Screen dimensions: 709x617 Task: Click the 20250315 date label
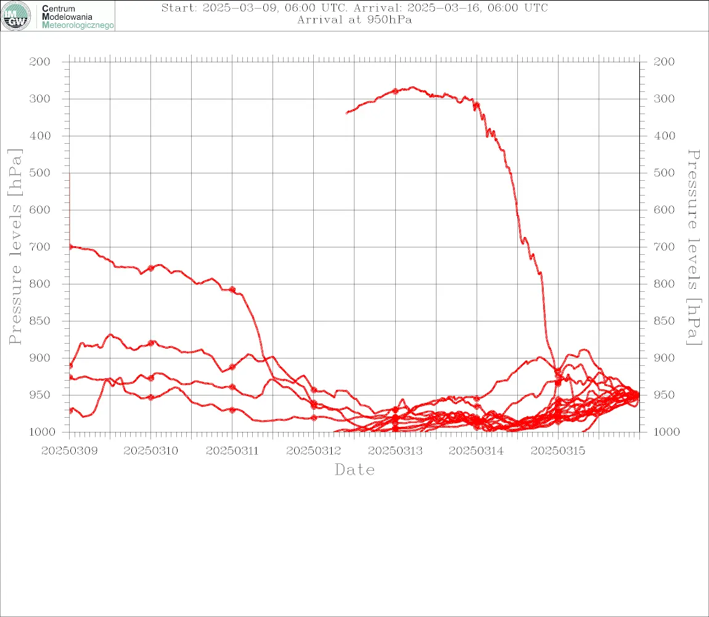pyautogui.click(x=557, y=451)
